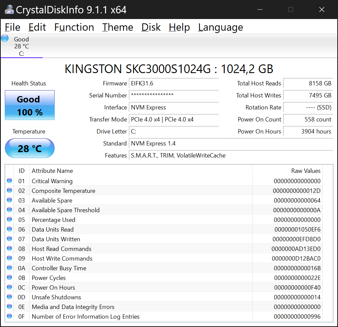Close the CrystalDiskInfo window
The width and height of the screenshot is (338, 327).
(x=322, y=10)
